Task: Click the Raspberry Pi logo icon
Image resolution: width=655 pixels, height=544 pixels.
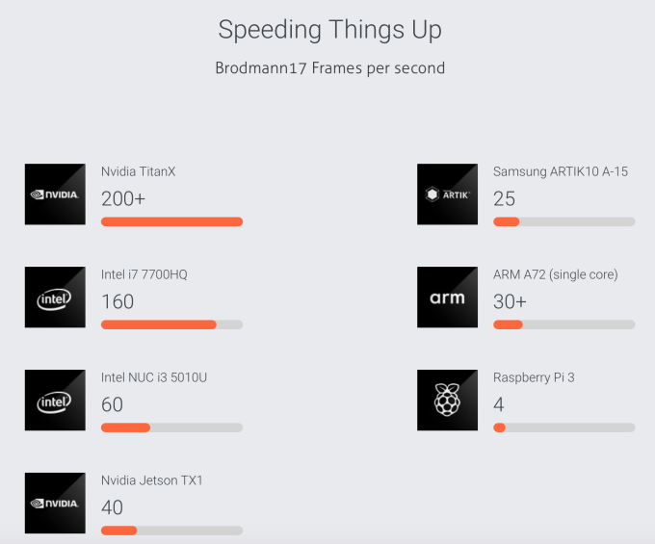Action: [447, 401]
